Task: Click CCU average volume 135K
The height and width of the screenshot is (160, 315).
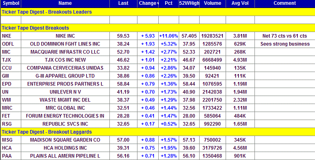Action: (x=240, y=68)
